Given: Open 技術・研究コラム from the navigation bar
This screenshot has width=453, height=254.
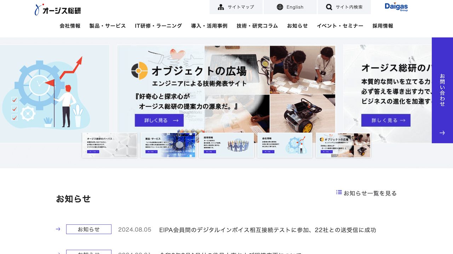Looking at the screenshot, I should tap(257, 25).
